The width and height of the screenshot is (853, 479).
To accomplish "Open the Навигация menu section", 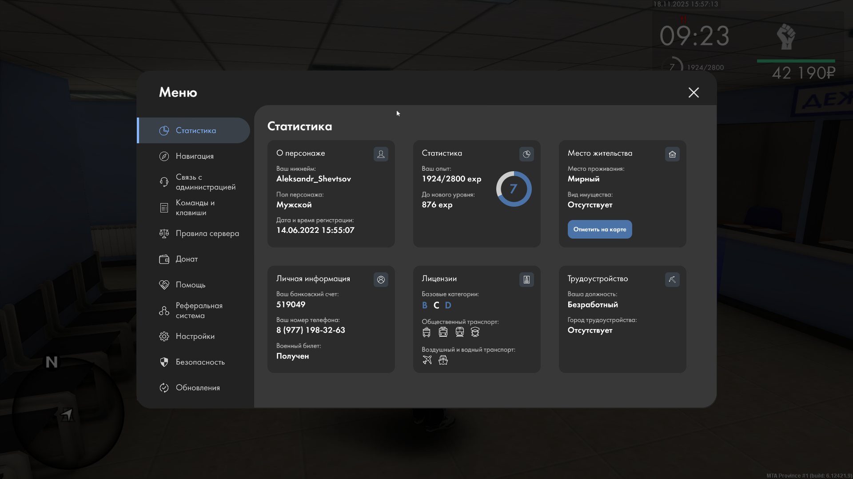I will pos(195,156).
